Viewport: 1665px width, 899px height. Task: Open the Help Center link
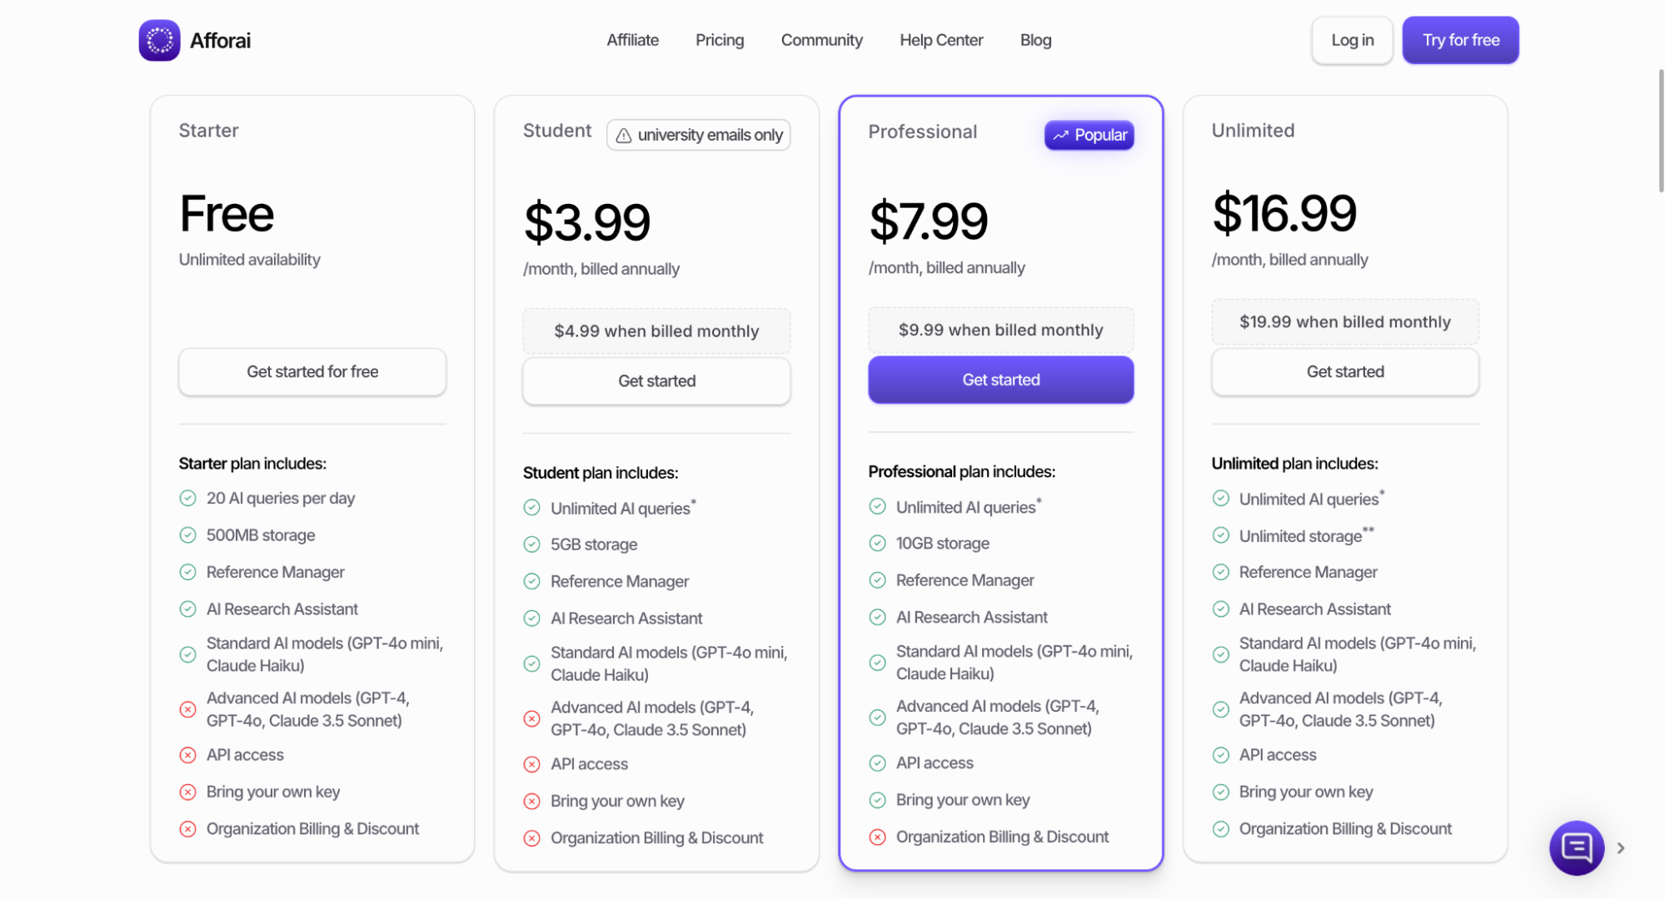tap(941, 40)
